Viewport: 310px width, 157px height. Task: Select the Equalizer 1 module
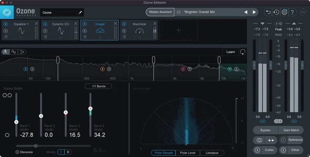(x=21, y=30)
